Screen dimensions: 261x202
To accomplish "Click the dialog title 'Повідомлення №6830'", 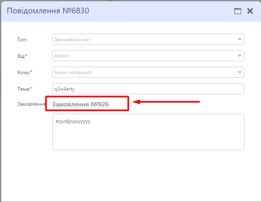I will pyautogui.click(x=48, y=11).
